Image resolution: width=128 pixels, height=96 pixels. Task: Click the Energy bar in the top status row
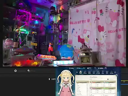point(81,68)
